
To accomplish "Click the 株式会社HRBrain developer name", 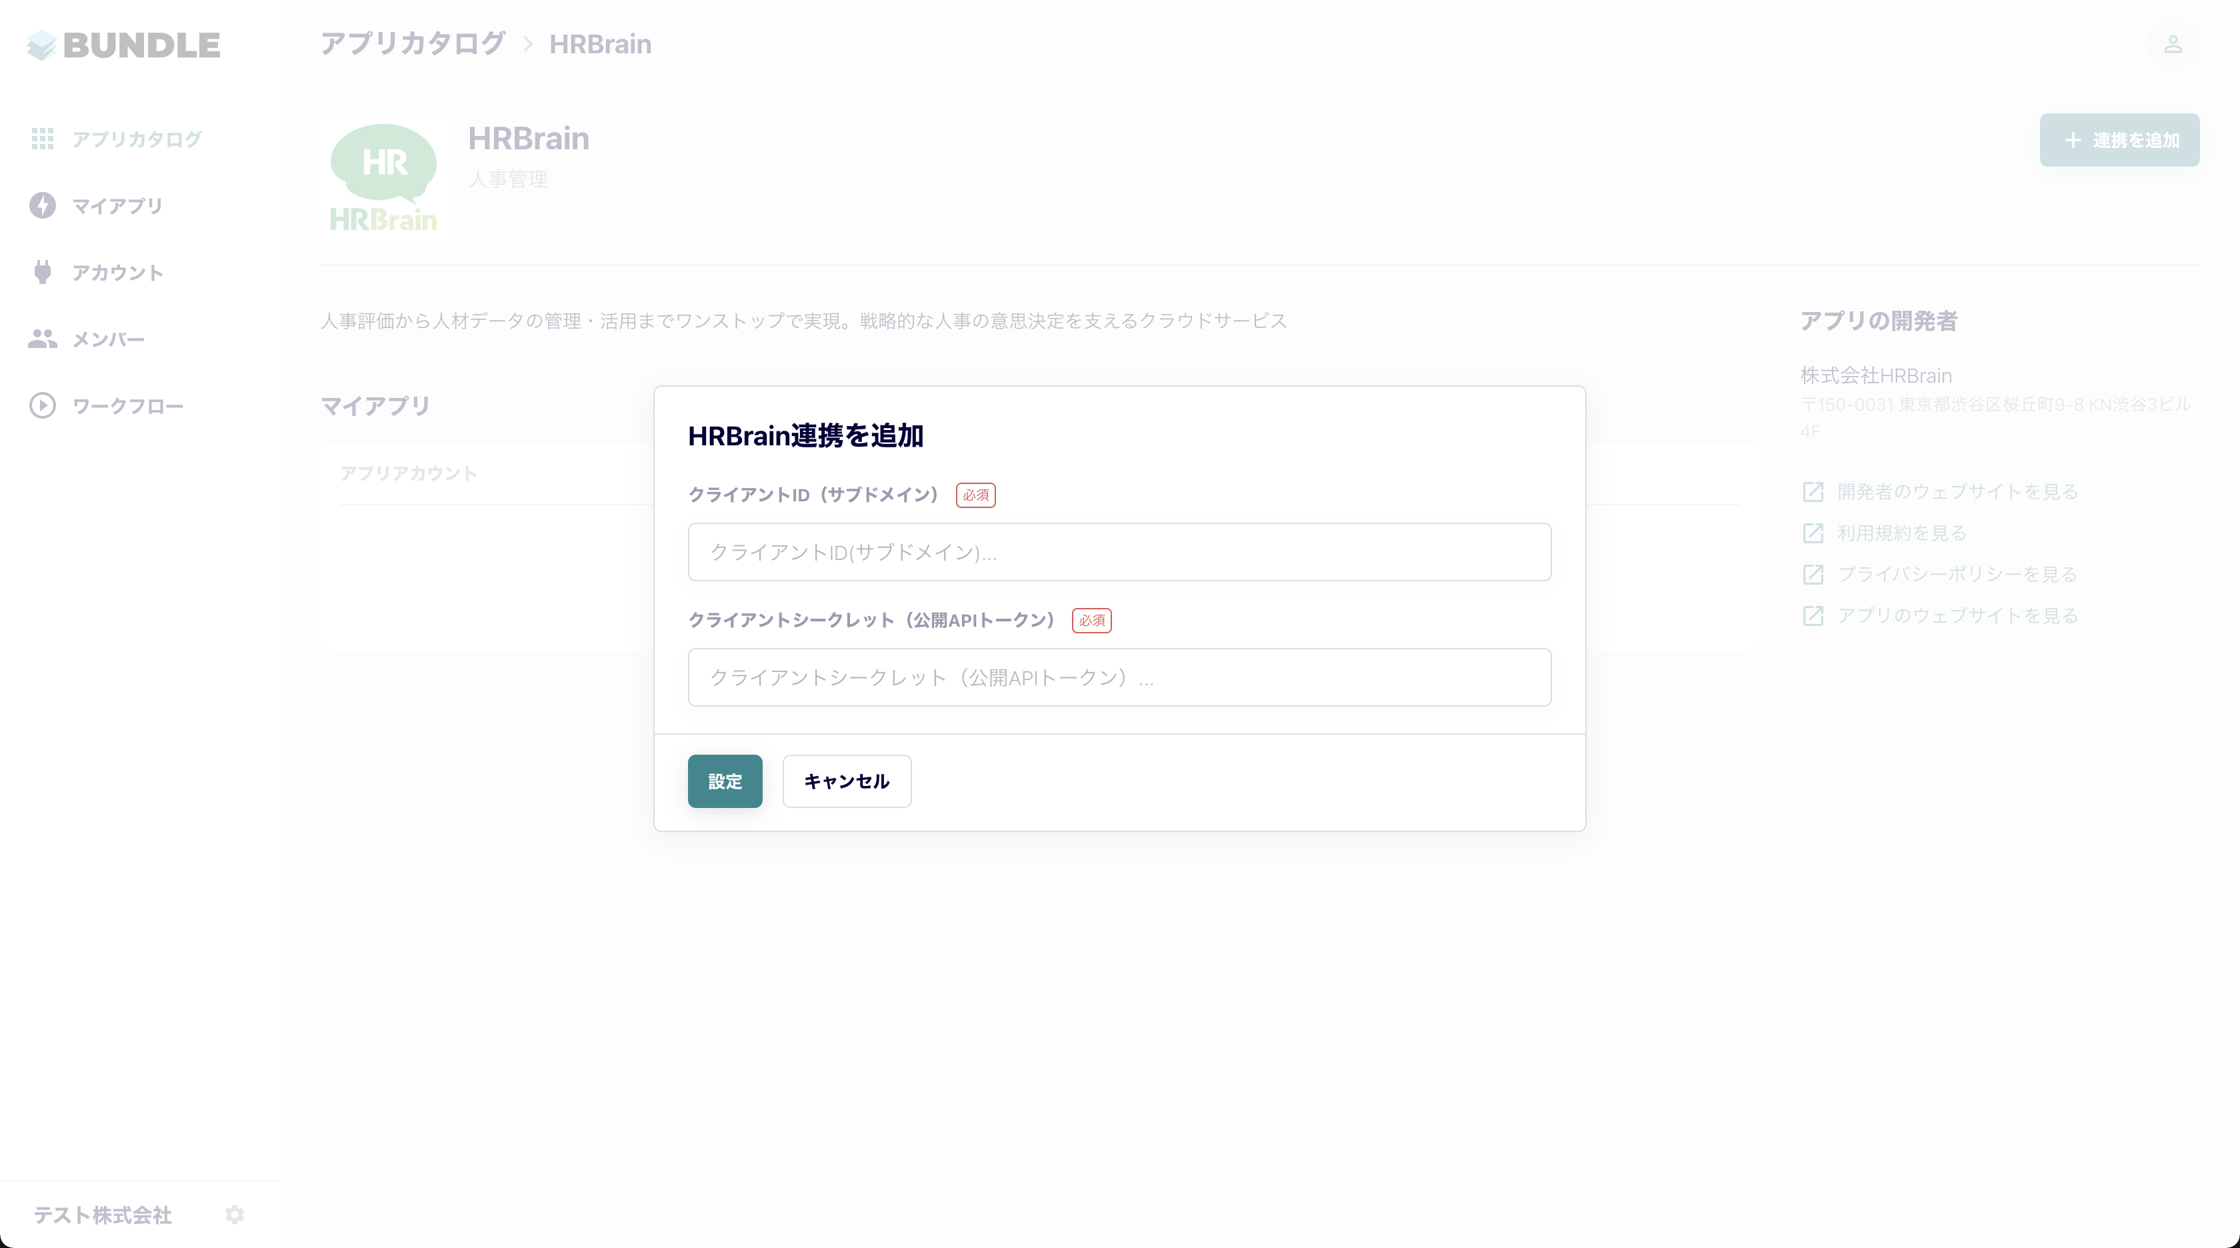I will [x=1875, y=376].
